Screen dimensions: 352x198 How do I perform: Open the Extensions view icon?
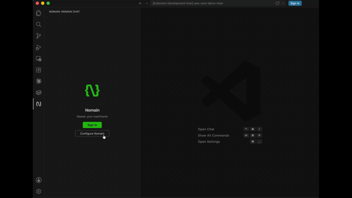point(38,70)
